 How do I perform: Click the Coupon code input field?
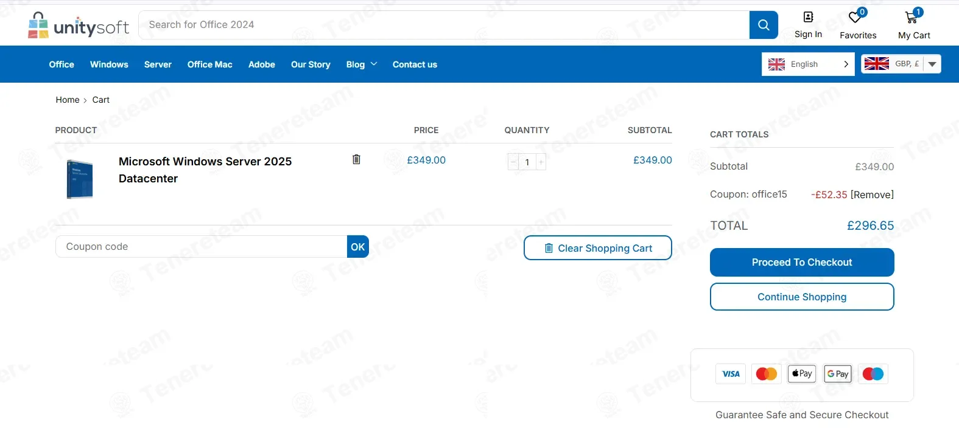(202, 246)
